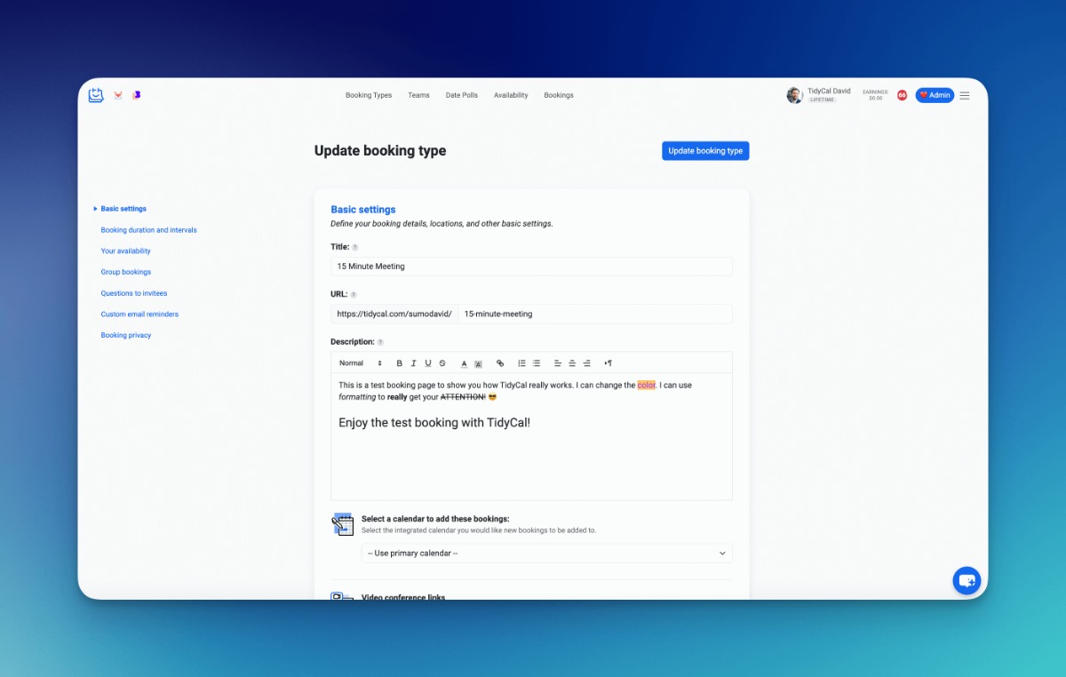This screenshot has height=677, width=1066.
Task: Click the underline formatting icon
Action: (x=428, y=363)
